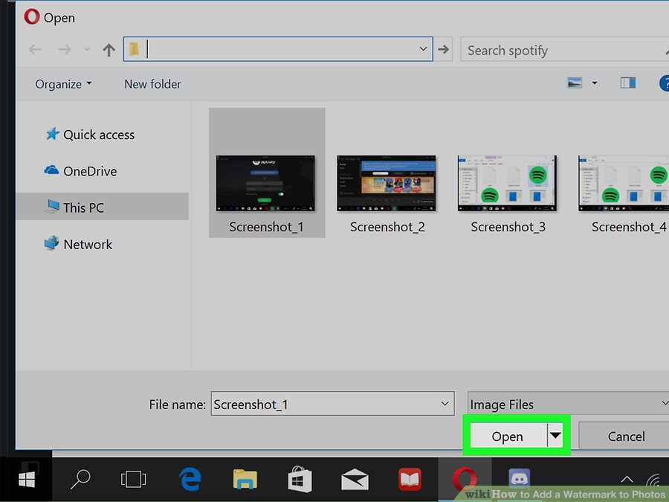Open File Explorer from taskbar
The image size is (669, 502).
pyautogui.click(x=245, y=480)
